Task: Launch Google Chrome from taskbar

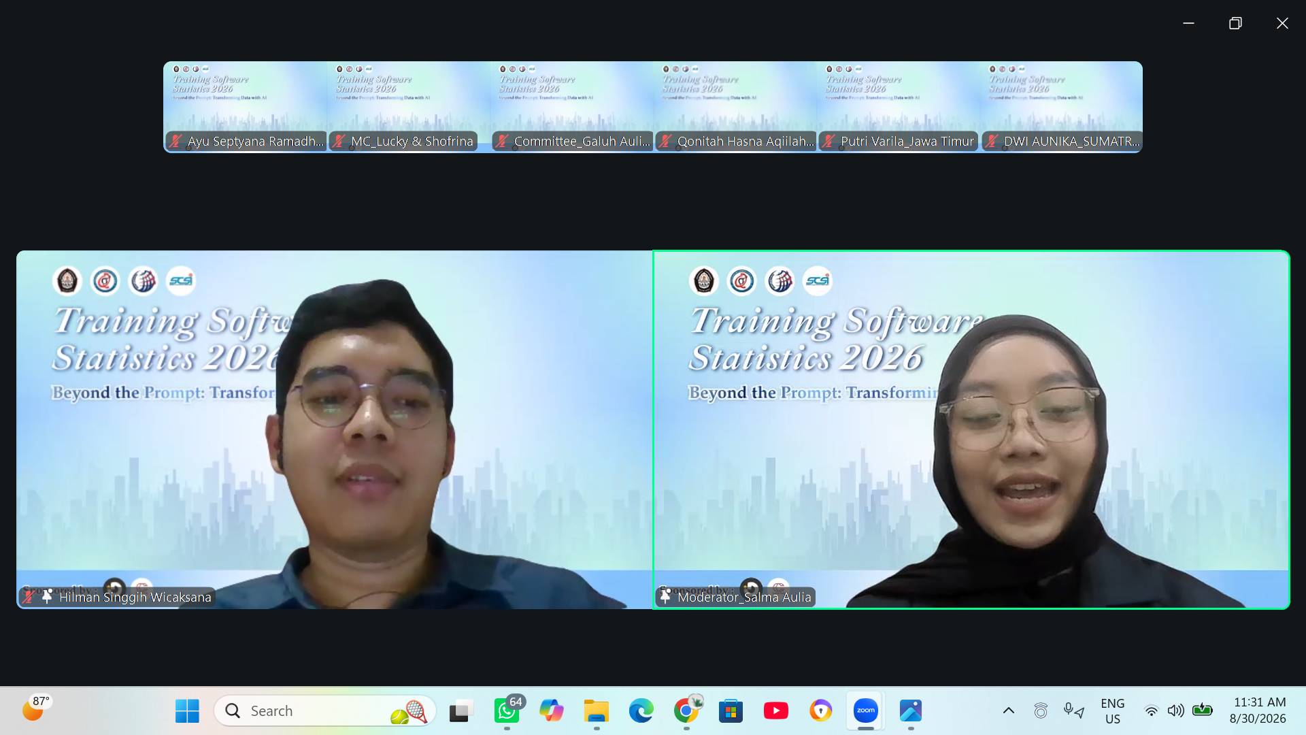Action: (686, 710)
